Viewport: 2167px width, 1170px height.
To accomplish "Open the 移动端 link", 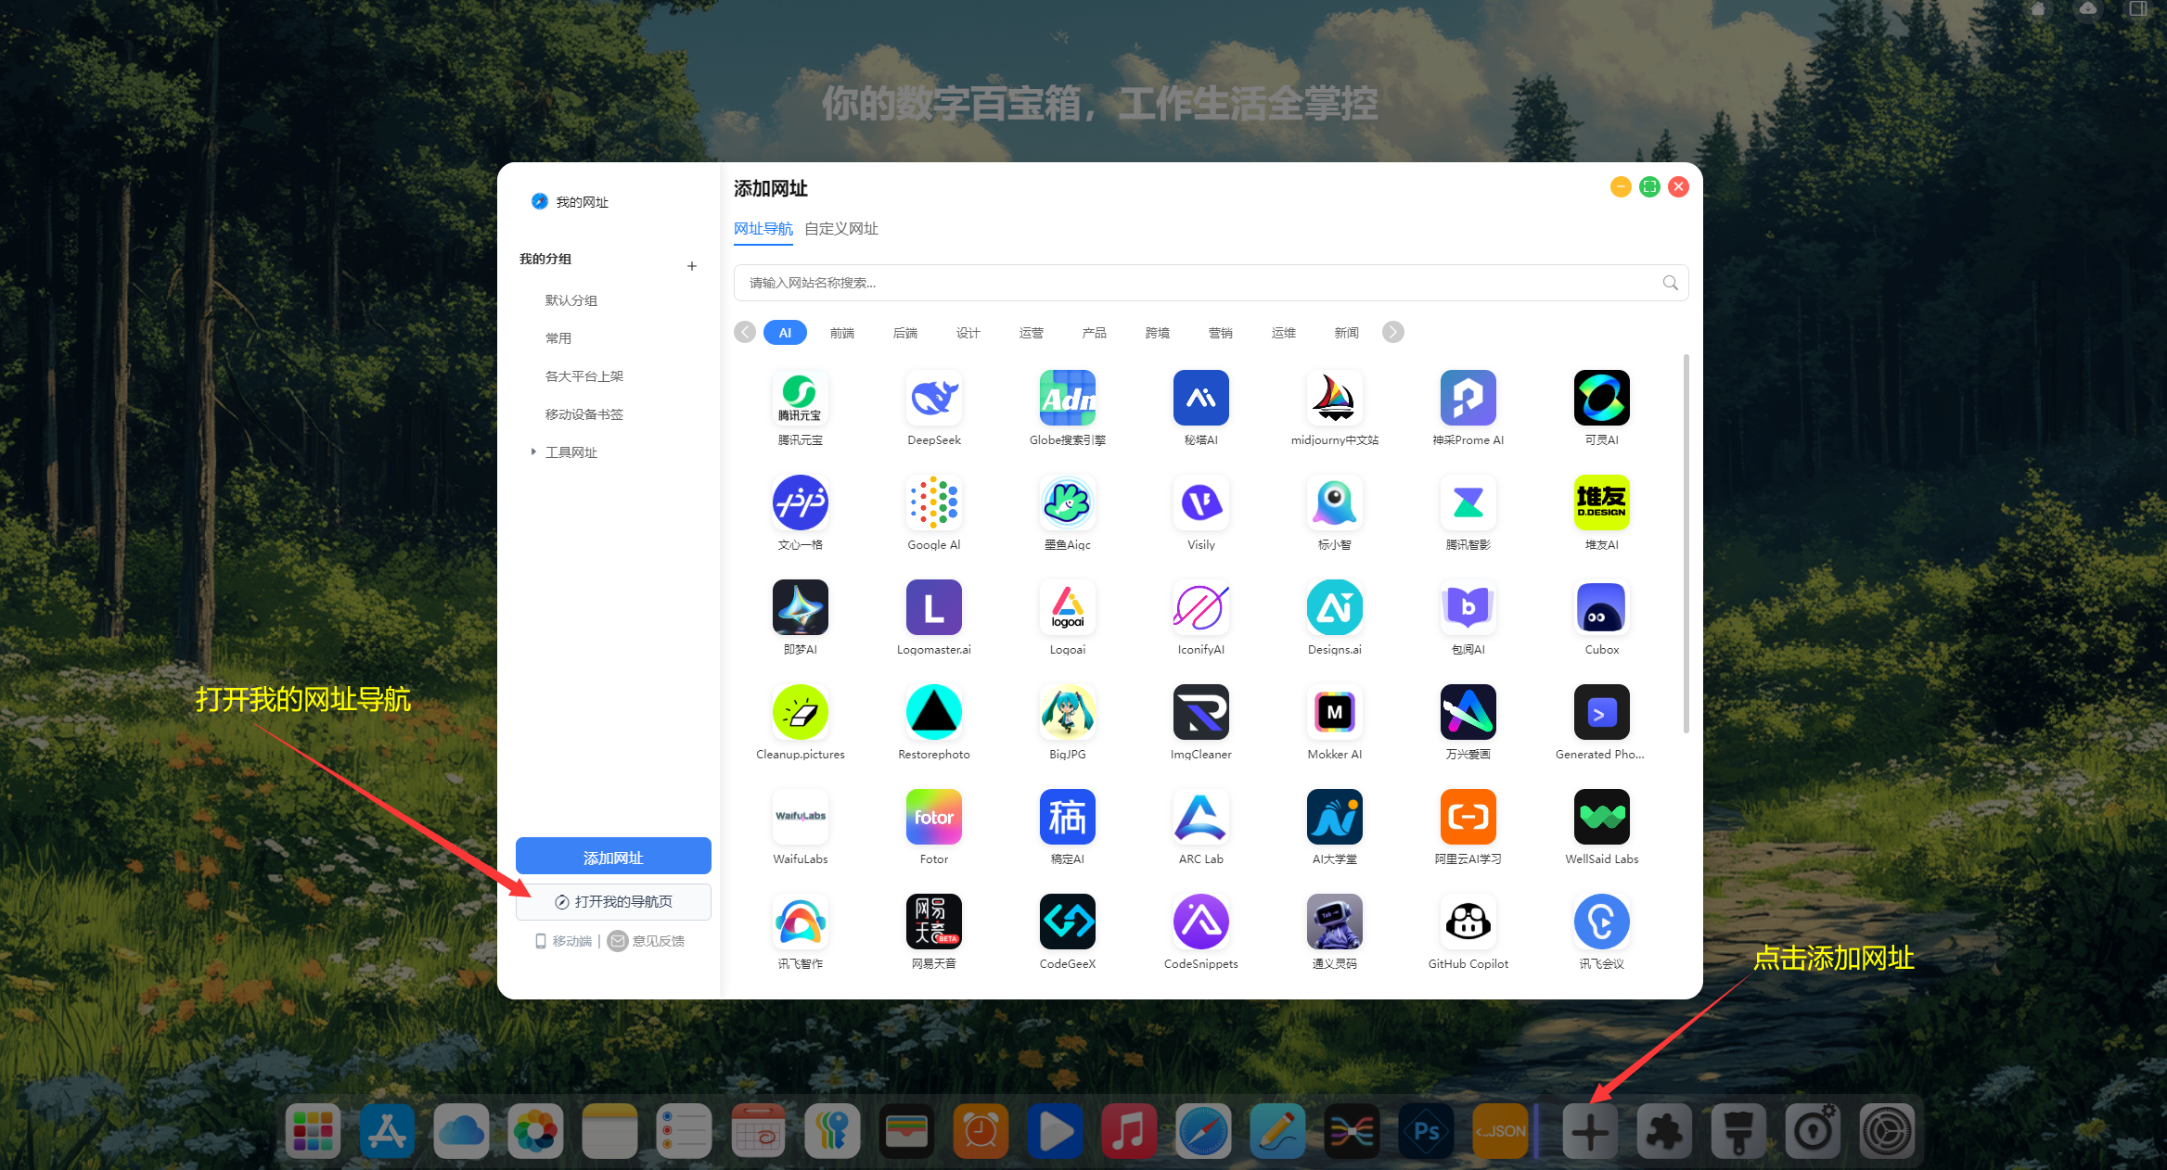I will tap(564, 941).
